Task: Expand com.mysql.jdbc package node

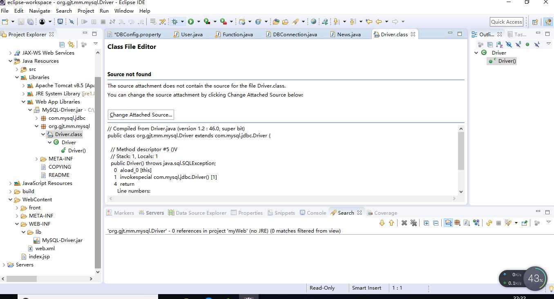Action: tap(37, 118)
